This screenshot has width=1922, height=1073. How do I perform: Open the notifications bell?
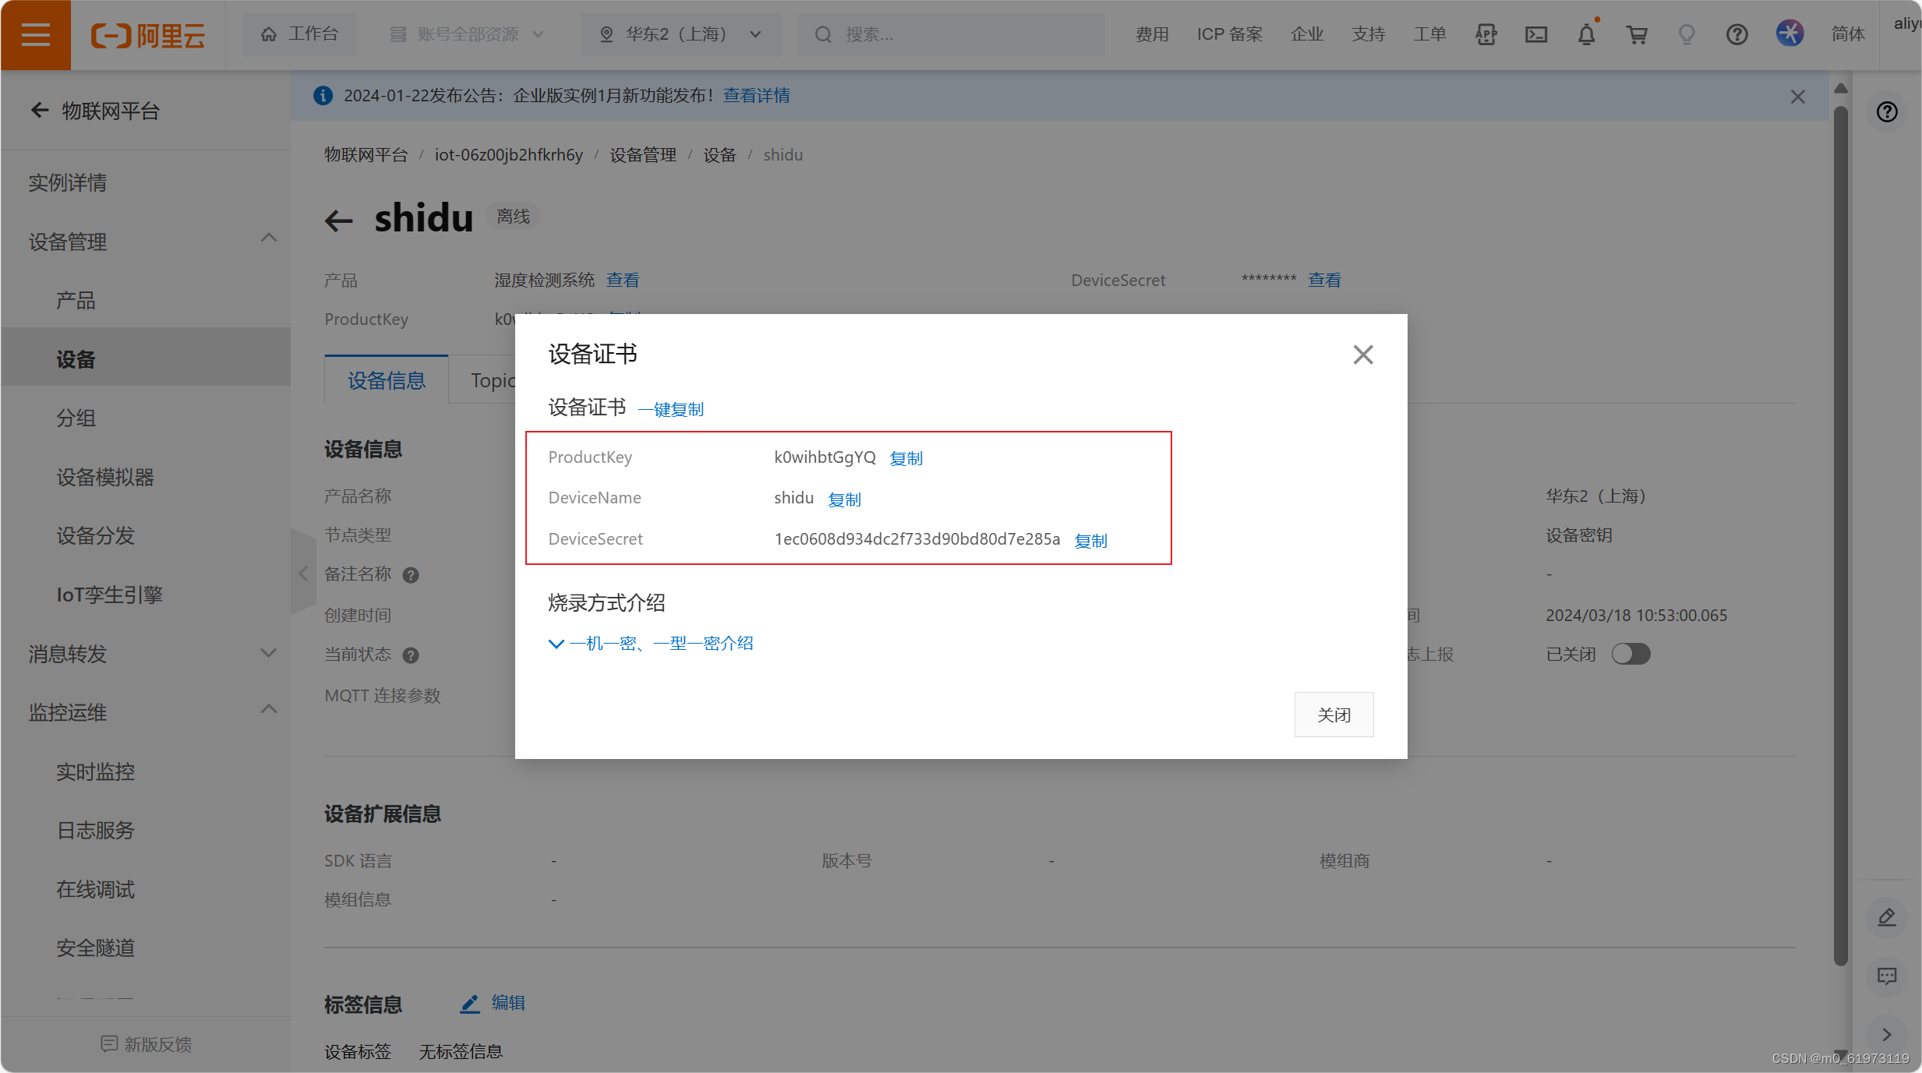[x=1586, y=34]
